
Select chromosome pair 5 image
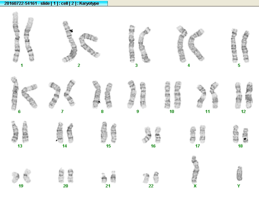point(240,45)
